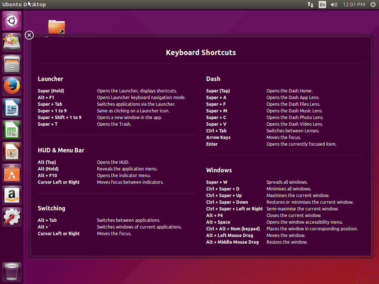Click the Super (Hold) shortcut text
This screenshot has width=379, height=284.
pos(51,91)
